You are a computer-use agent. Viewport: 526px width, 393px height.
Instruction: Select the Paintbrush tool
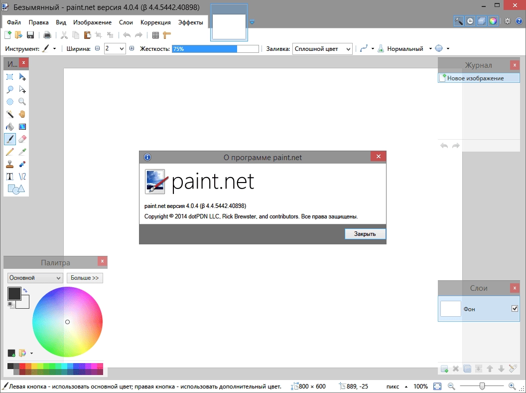point(10,139)
